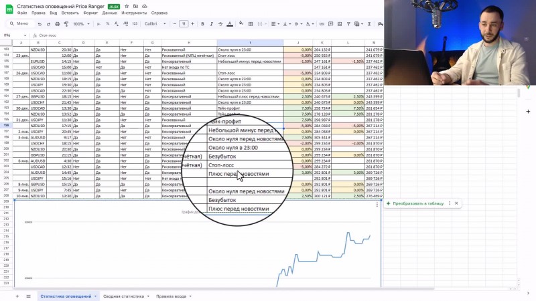Open the text color picker
The height and width of the screenshot is (301, 536).
point(230,24)
